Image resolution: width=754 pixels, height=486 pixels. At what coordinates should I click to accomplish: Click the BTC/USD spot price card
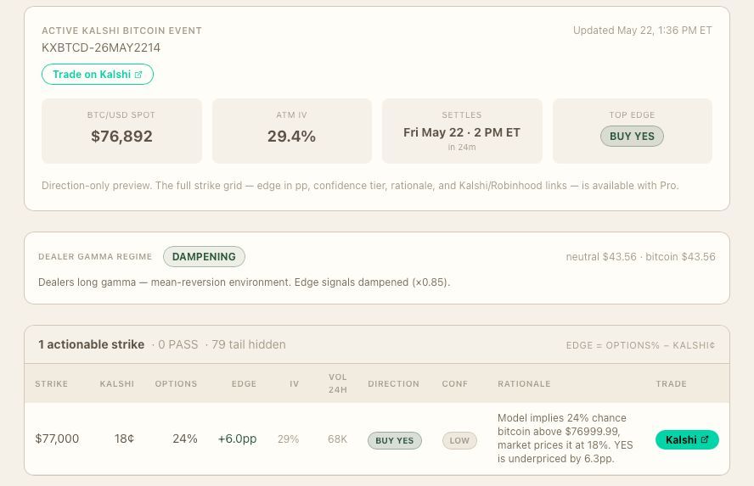click(x=121, y=131)
